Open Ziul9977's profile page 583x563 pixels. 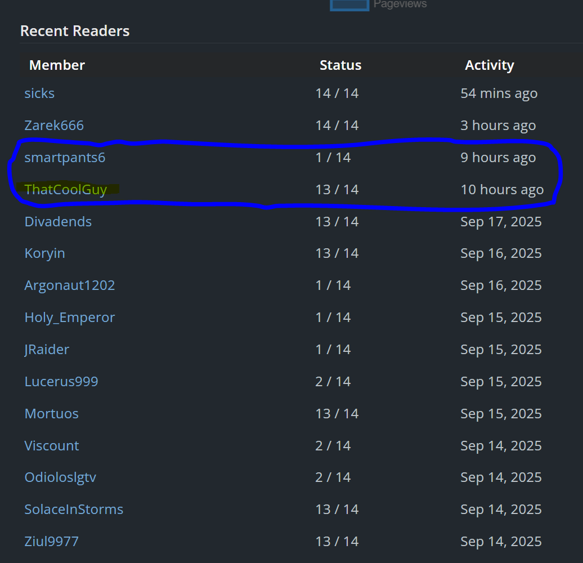point(51,542)
